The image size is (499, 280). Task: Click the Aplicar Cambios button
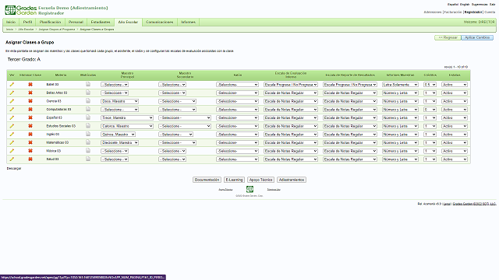click(477, 37)
